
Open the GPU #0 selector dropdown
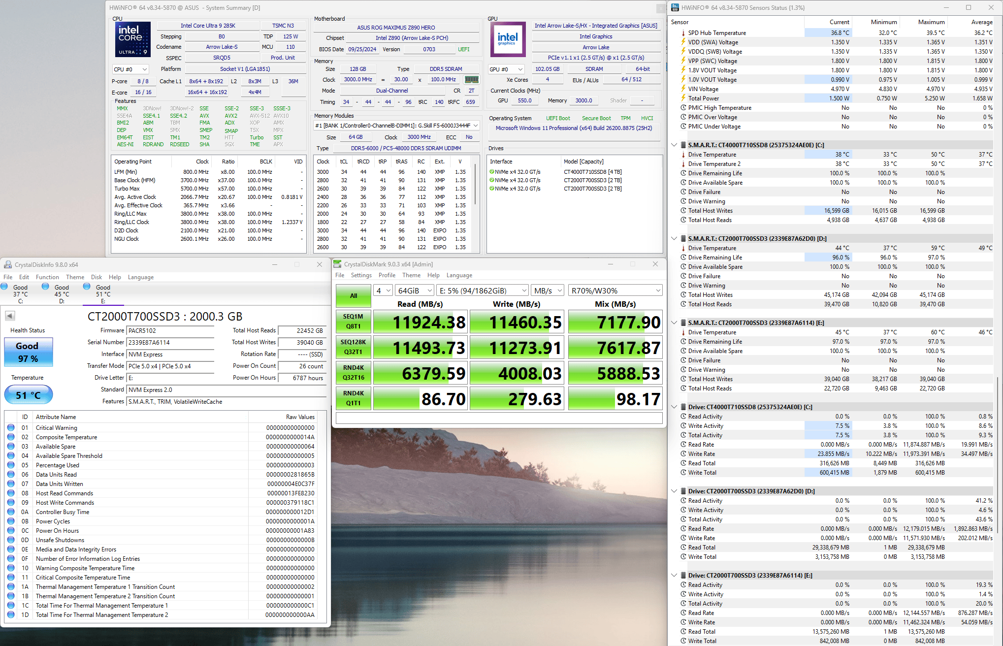507,69
